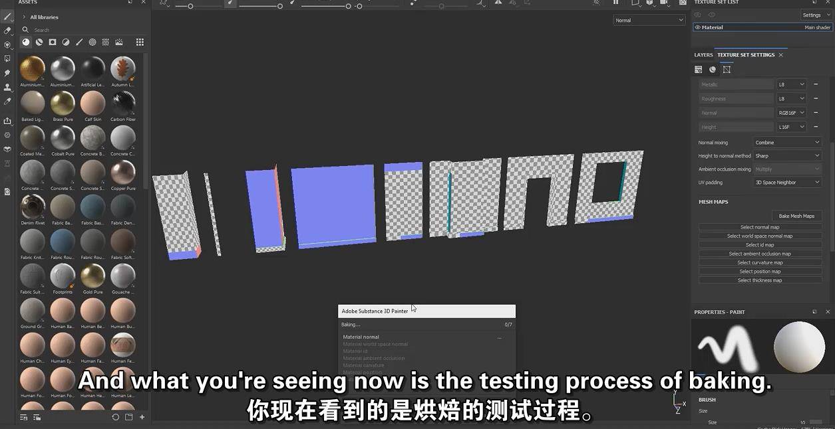Close the Assets panel

pos(144,3)
